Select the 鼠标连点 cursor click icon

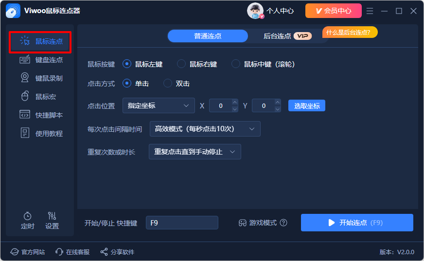click(x=25, y=41)
